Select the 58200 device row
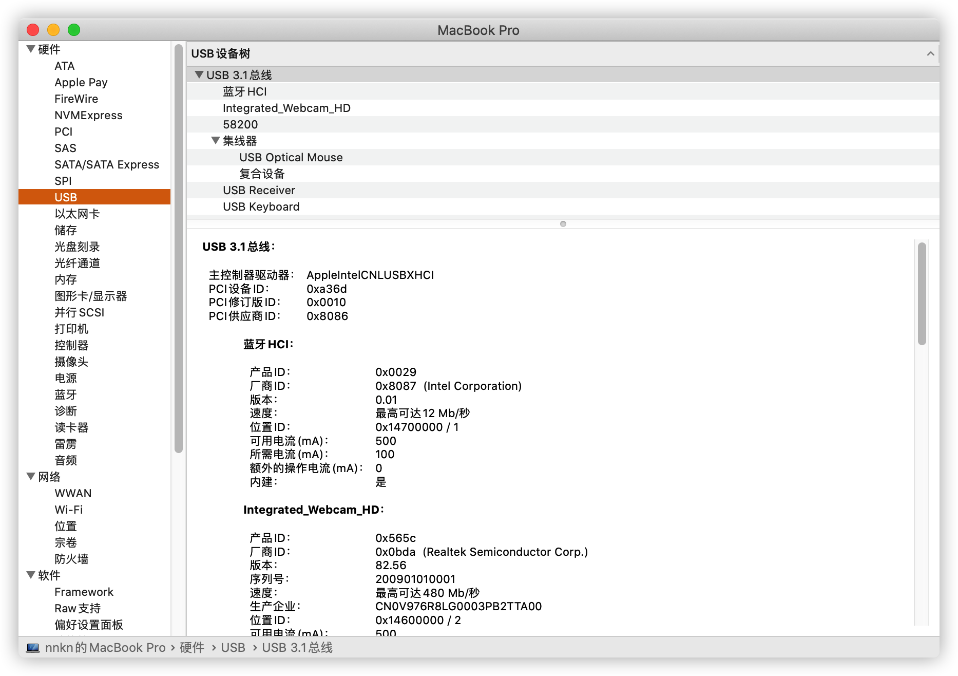 (563, 124)
